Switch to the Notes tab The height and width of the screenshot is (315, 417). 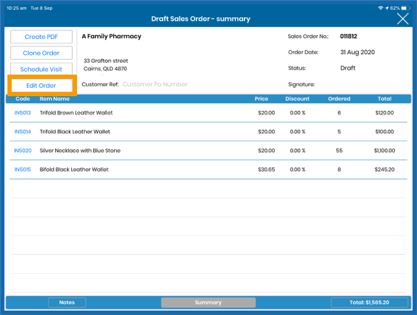click(x=67, y=303)
